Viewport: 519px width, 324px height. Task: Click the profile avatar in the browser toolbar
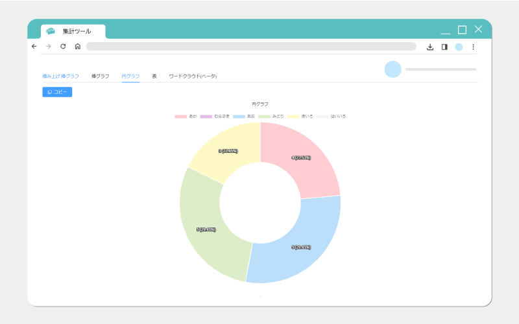coord(459,47)
